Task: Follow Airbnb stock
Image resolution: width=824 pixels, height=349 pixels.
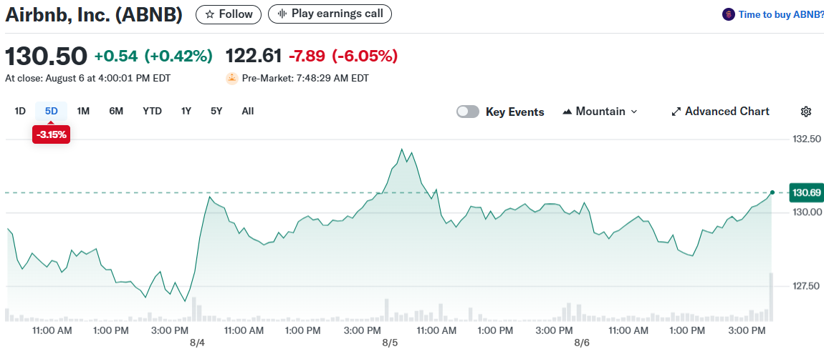Action: [x=229, y=14]
